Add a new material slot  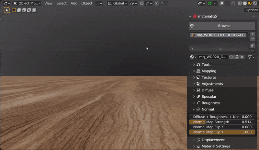253,34
